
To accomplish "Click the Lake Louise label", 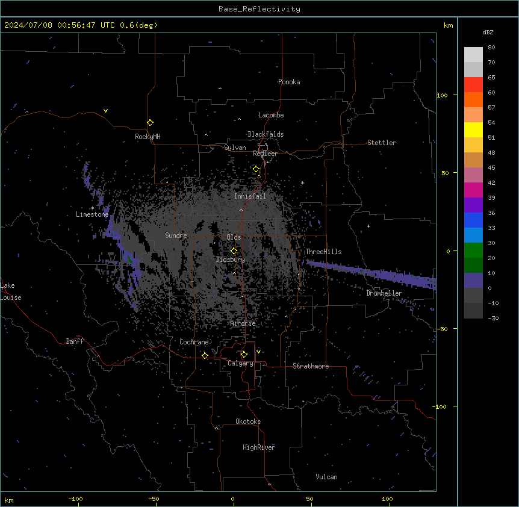I will (x=11, y=291).
